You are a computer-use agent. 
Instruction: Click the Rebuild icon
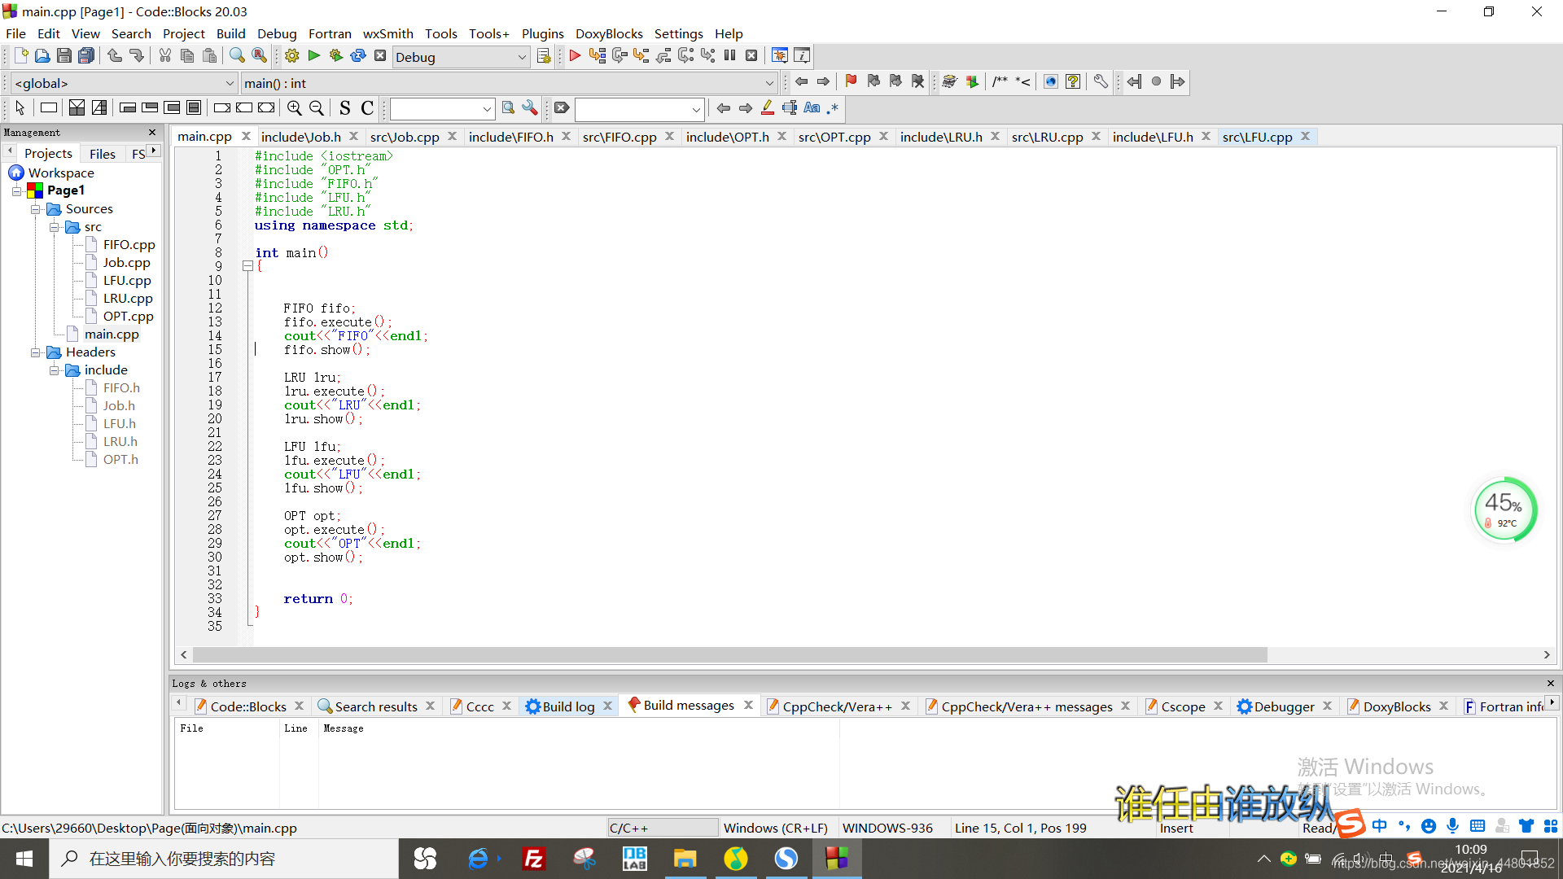point(358,56)
